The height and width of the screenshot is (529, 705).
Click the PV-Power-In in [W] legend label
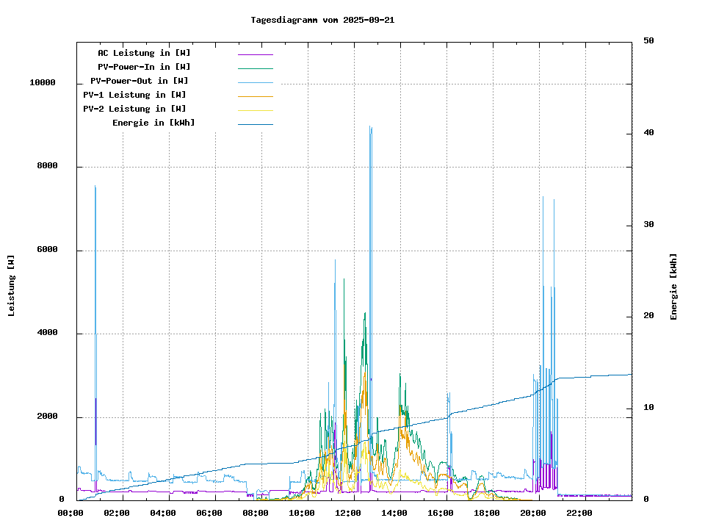tap(144, 67)
